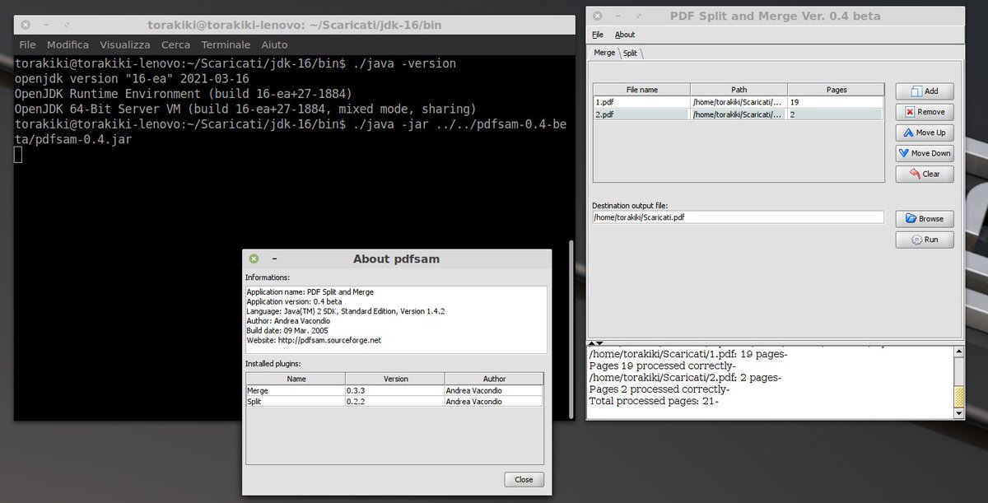Click the log panel scrollbar thumb
988x503 pixels.
[x=958, y=396]
